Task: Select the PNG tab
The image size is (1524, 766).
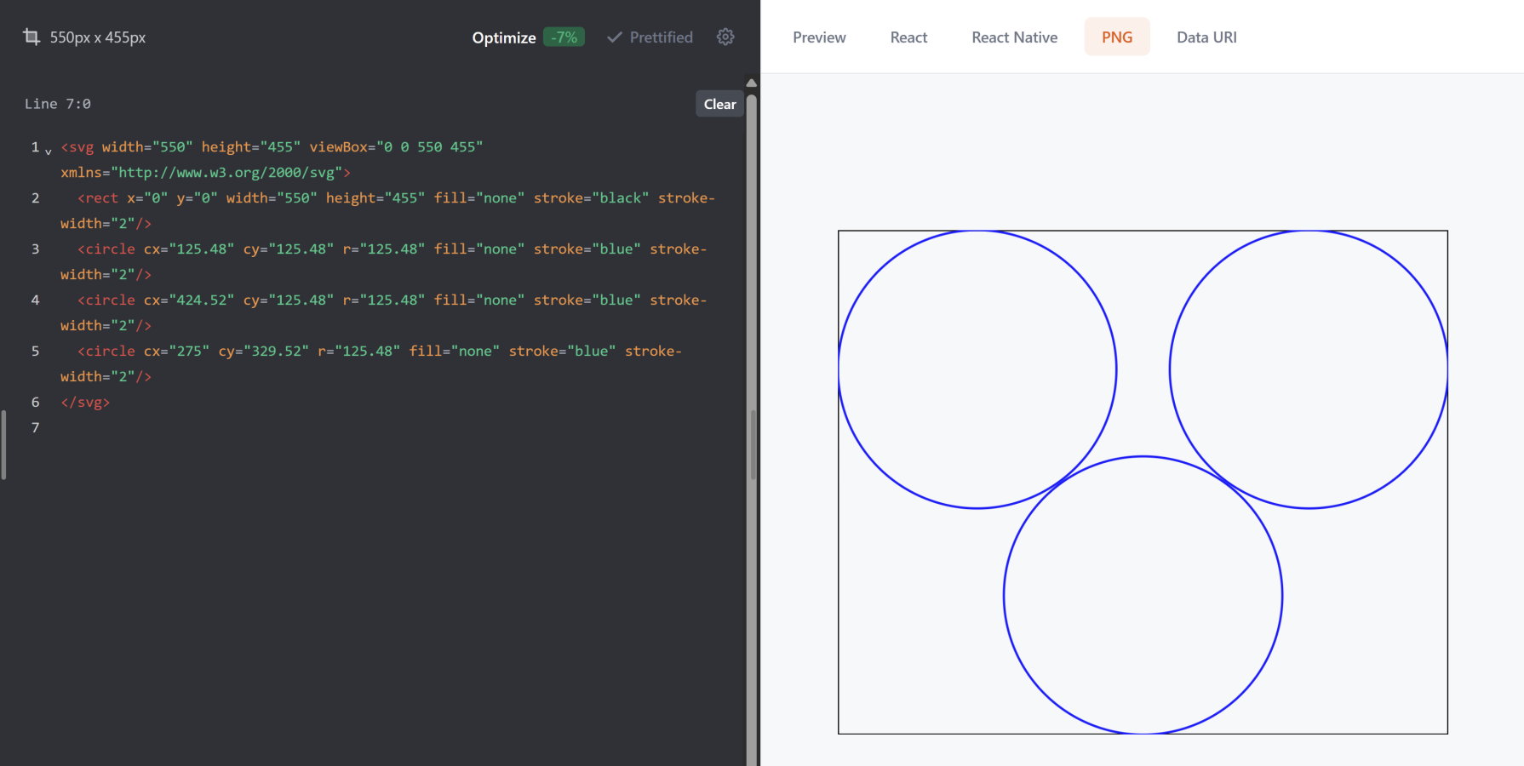Action: tap(1116, 37)
